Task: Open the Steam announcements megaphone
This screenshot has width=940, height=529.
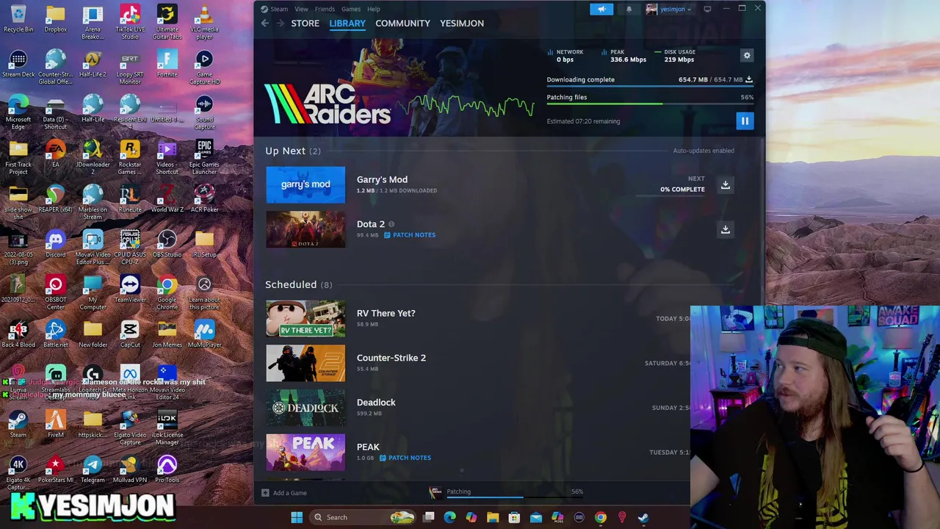Action: (x=601, y=9)
